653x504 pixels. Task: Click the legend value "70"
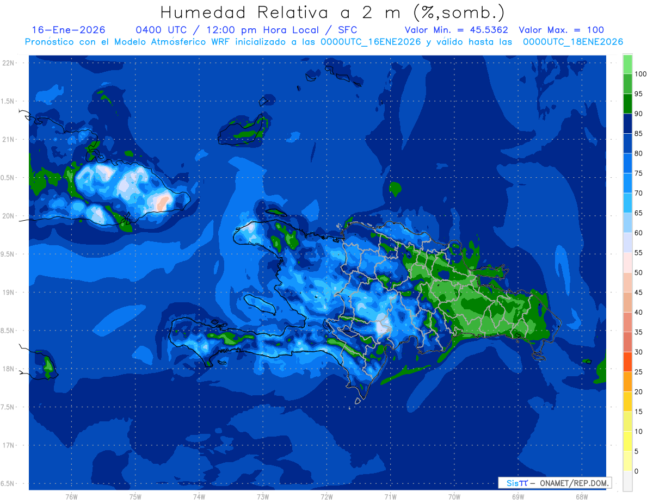(638, 193)
